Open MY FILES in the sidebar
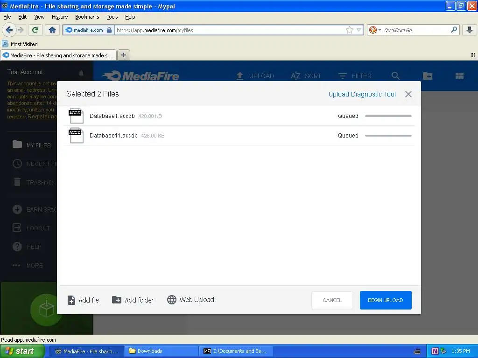Screen dimensions: 478x358 coord(31,145)
